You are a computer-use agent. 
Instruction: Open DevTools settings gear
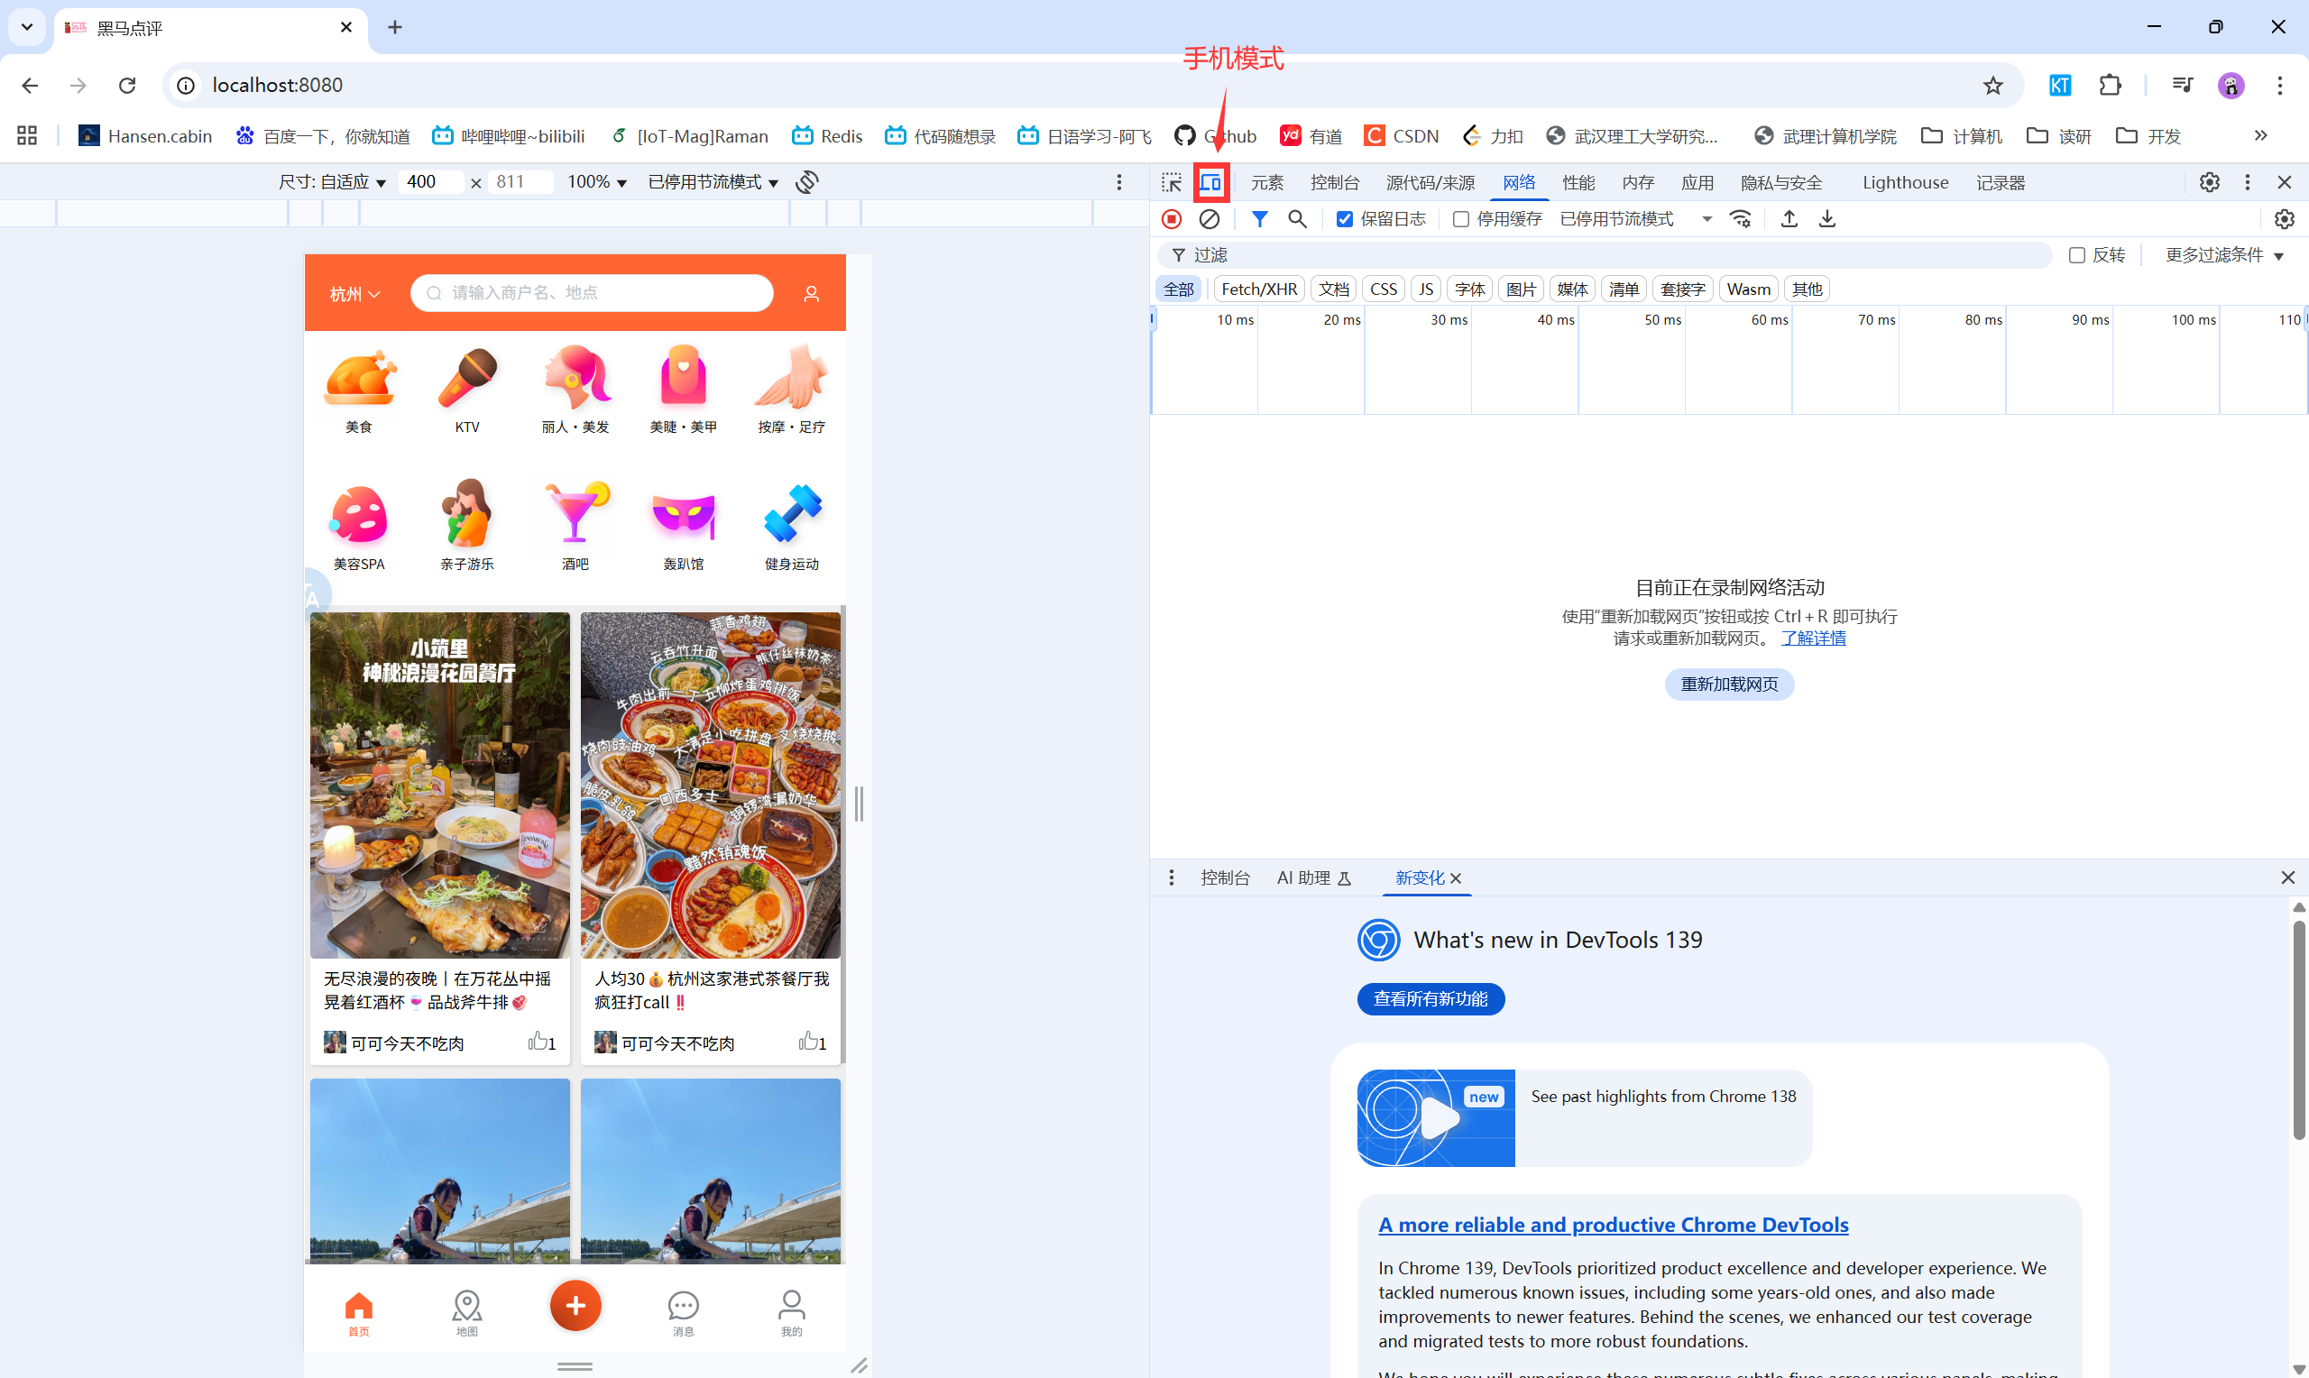pyautogui.click(x=2209, y=182)
